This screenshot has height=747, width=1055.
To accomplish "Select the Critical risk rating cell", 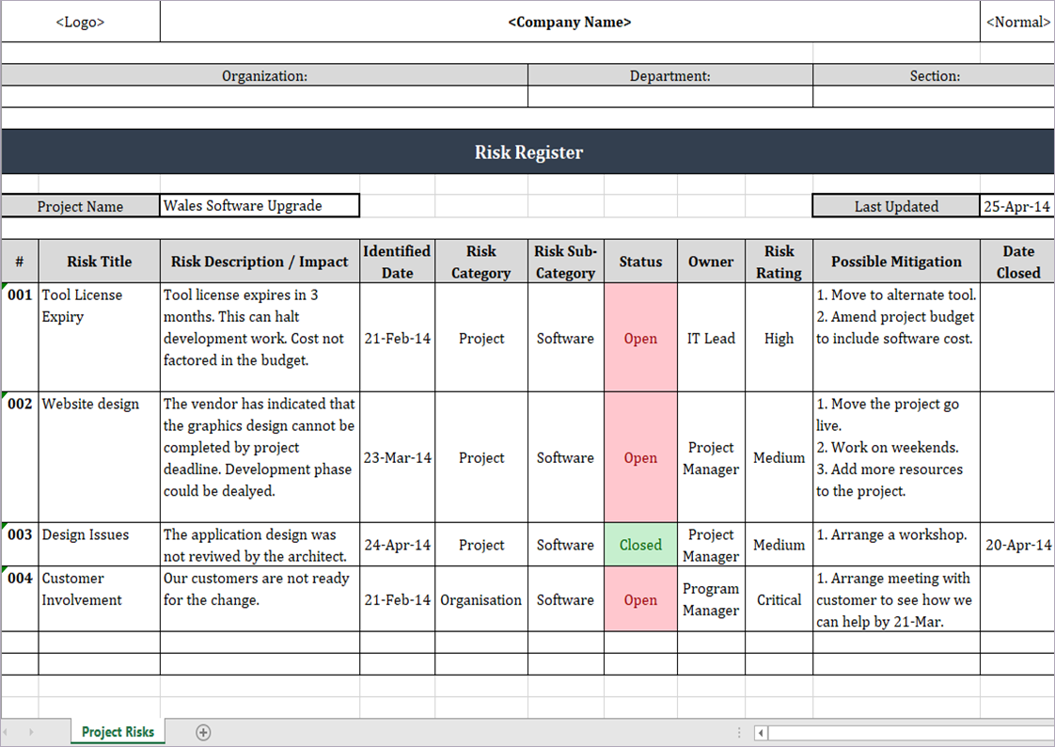I will (x=779, y=599).
